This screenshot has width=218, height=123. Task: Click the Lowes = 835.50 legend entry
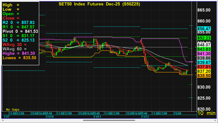coord(19,57)
